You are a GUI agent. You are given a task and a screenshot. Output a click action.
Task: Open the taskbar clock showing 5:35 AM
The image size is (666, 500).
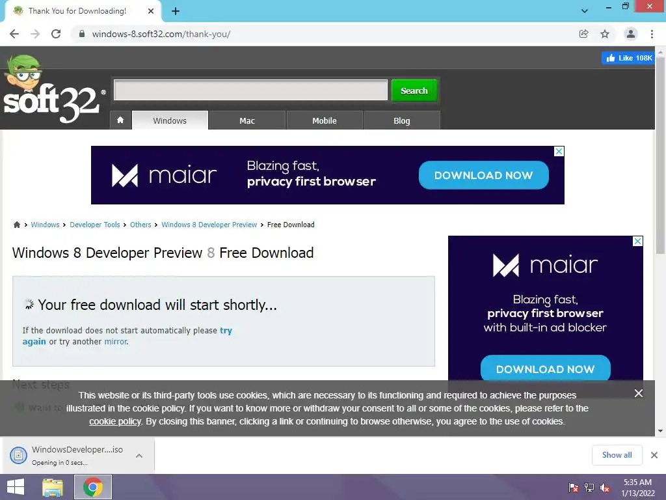tap(637, 488)
